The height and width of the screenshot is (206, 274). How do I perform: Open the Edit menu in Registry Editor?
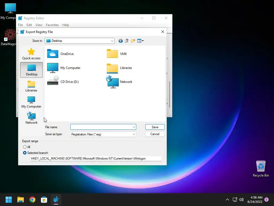coord(29,25)
